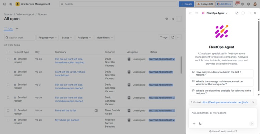Click the Triage button
The image size is (260, 134).
(164, 37)
